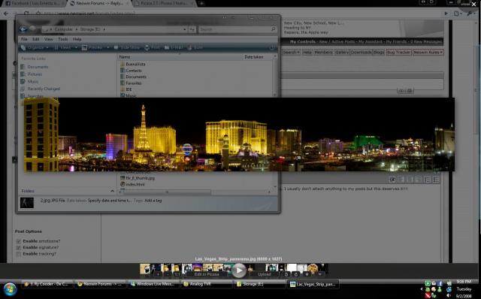The image size is (481, 299).
Task: Open the Preview dropdown in Explorer toolbar
Action: point(95,47)
